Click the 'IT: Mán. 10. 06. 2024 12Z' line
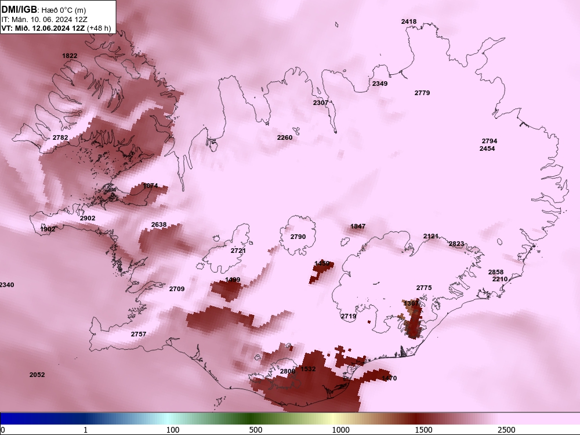Screen dimensions: 580x435 point(45,19)
